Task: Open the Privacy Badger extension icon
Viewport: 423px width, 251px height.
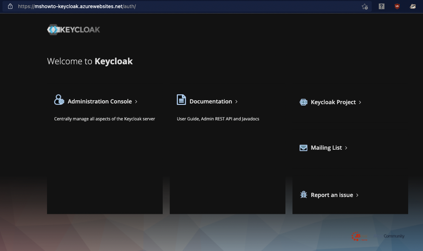Action: [x=413, y=6]
